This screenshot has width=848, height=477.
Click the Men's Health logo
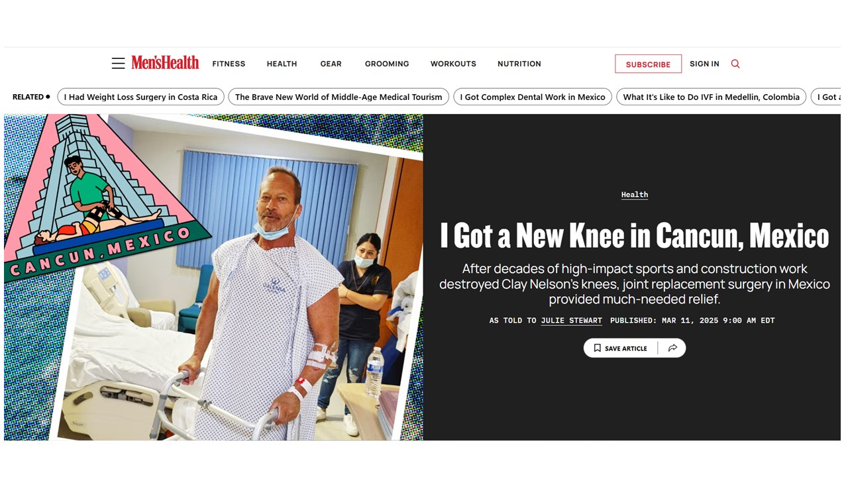click(x=165, y=63)
